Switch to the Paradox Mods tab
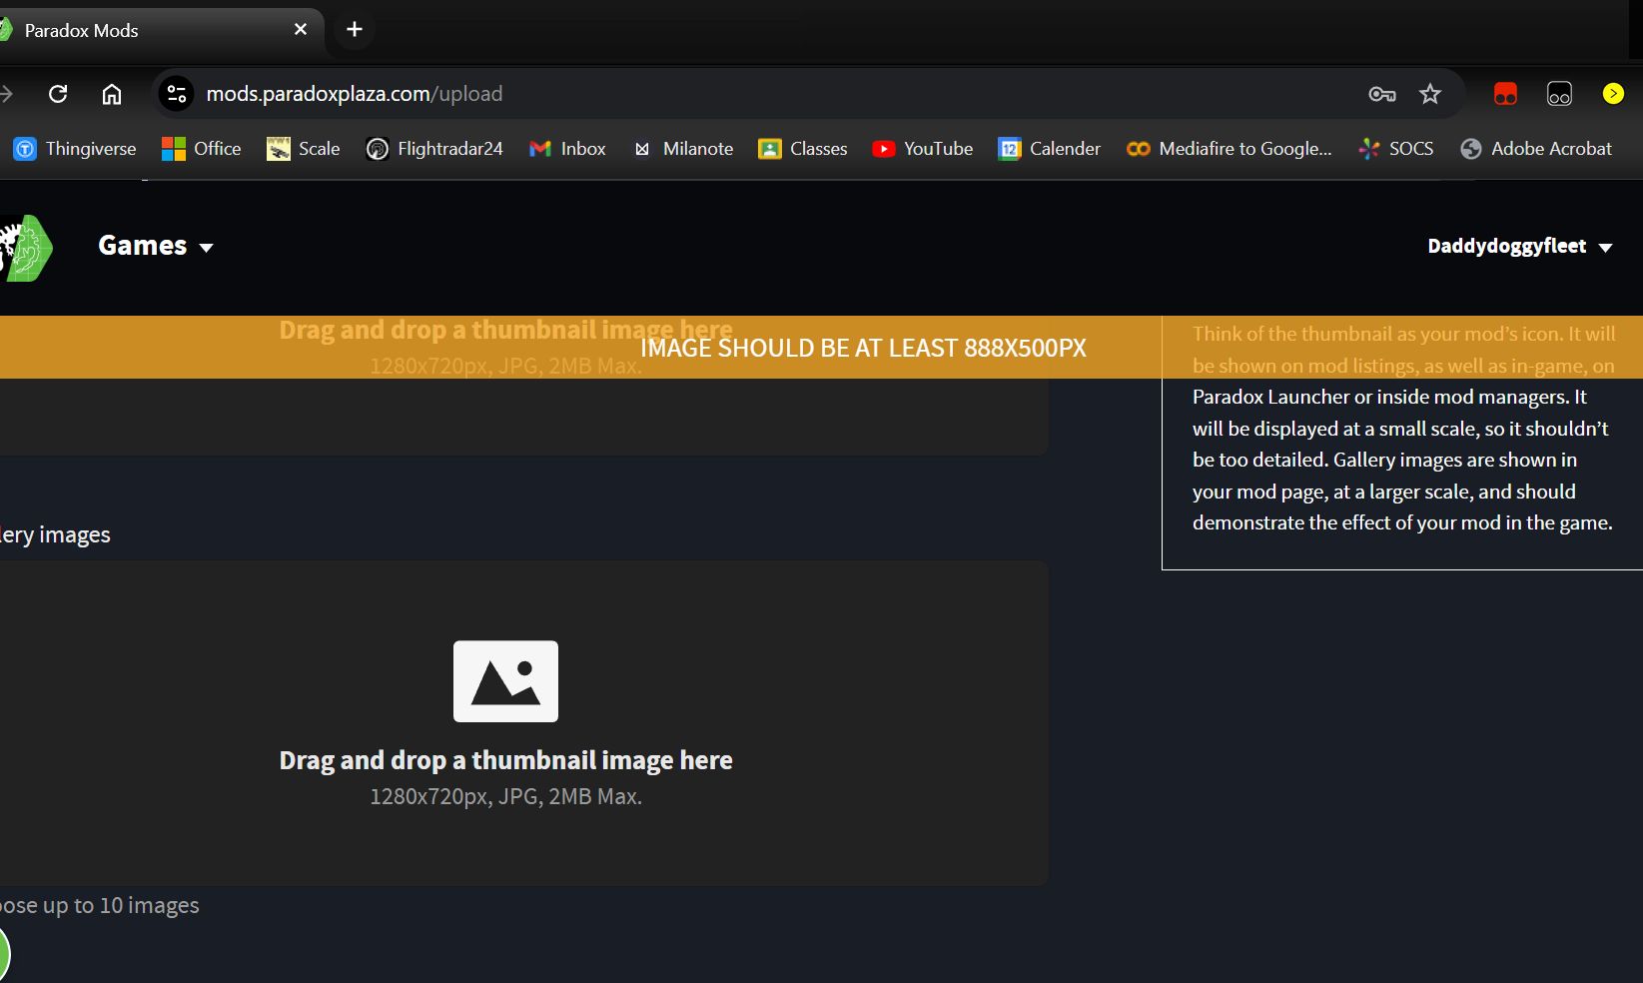1643x983 pixels. coord(150,31)
